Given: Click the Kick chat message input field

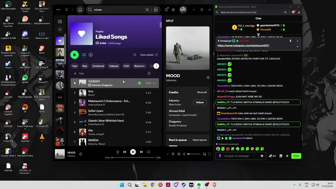Looking at the screenshot, I should pos(241,156).
